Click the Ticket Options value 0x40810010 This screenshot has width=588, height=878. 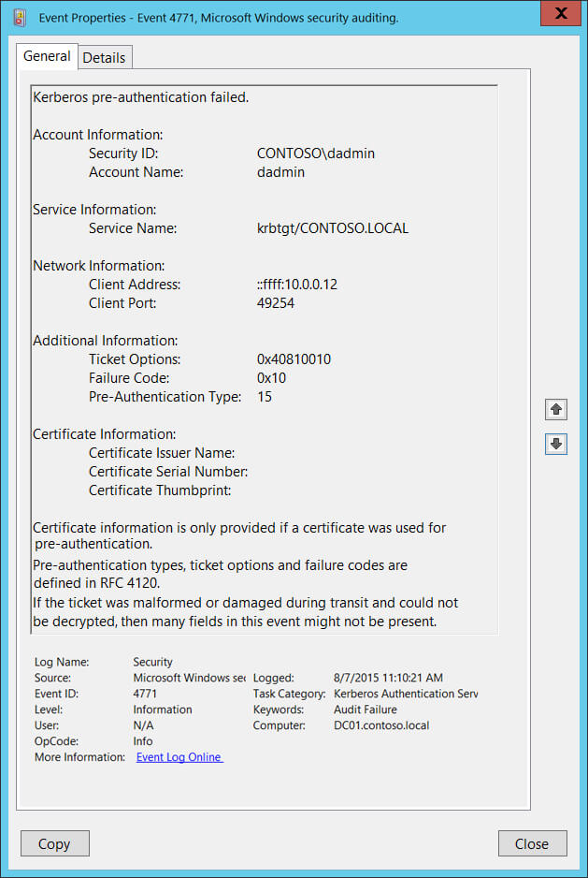[294, 359]
